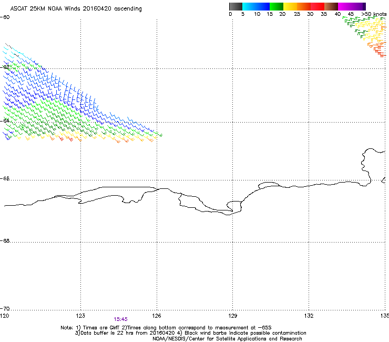Click the magenta-purple 40-50 knots color segment

(352, 6)
